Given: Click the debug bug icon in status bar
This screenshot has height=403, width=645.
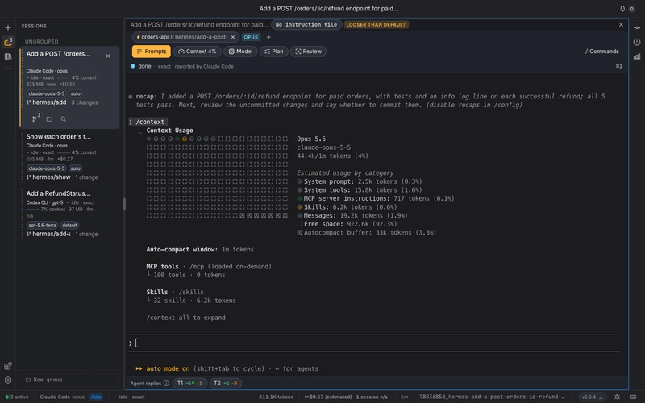Looking at the screenshot, I should tap(617, 397).
